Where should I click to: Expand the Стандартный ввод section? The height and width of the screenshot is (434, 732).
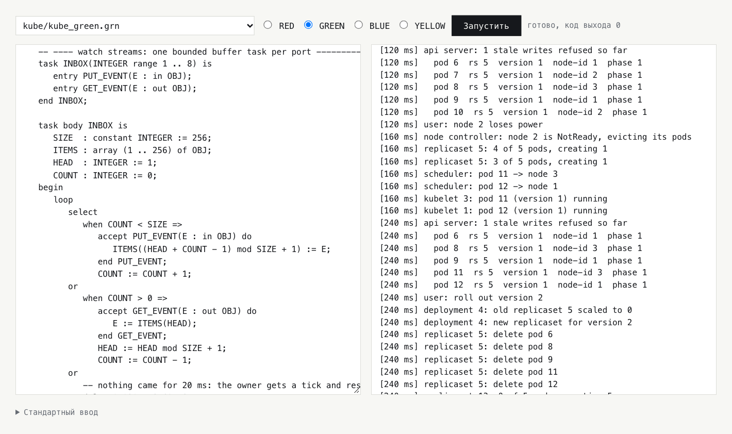57,412
